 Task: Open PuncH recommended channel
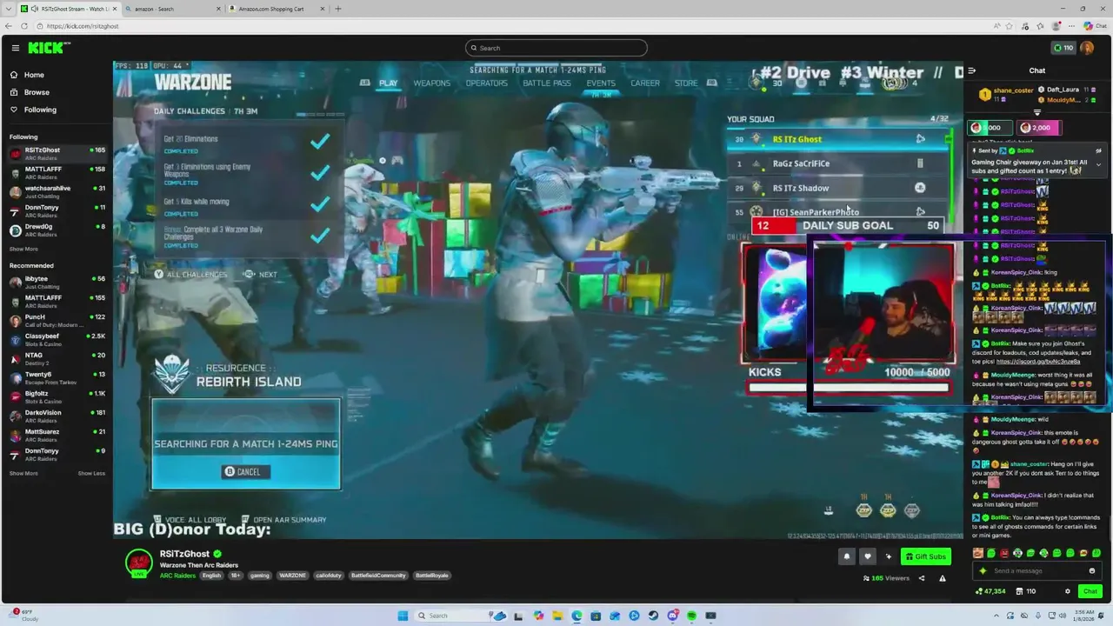(57, 320)
